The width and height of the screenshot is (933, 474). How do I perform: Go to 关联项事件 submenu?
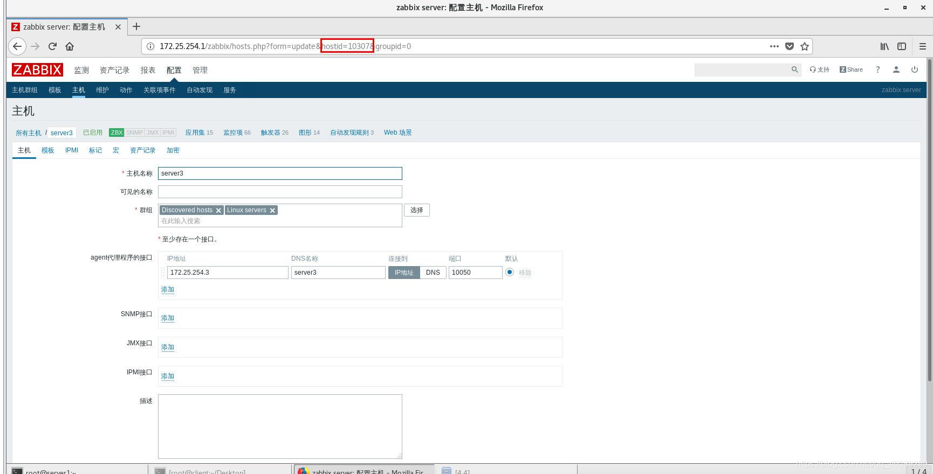point(160,90)
